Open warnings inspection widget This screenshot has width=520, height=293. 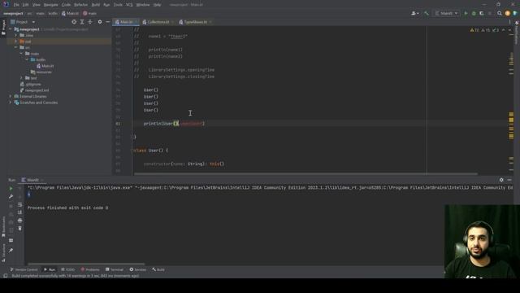(484, 30)
